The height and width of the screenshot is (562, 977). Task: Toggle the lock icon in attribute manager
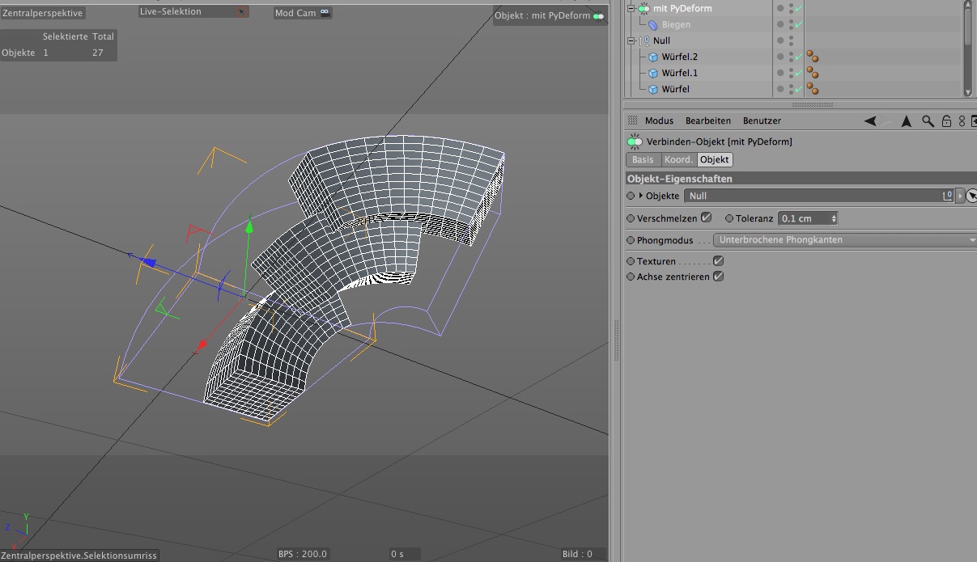click(946, 121)
